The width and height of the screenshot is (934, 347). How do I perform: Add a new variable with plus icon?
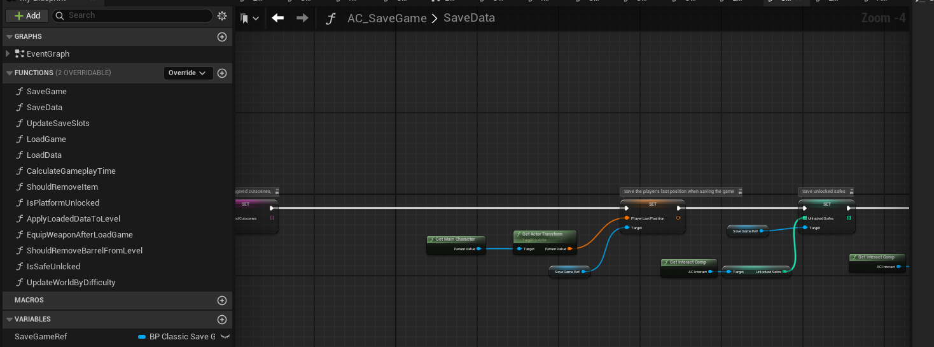coord(222,320)
